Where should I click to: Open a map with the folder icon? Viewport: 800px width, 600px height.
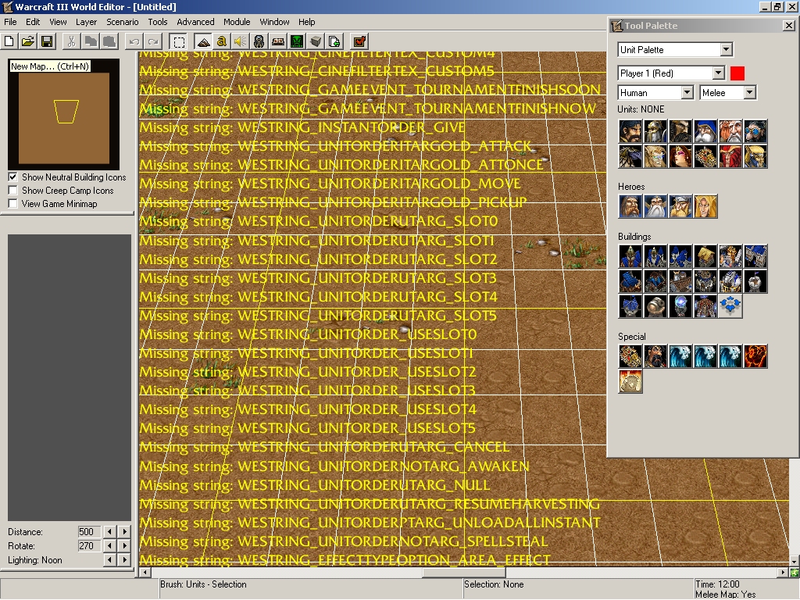[x=28, y=41]
